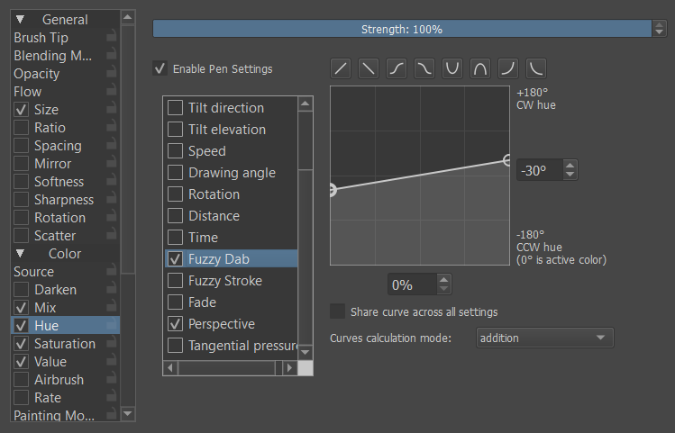Collapse the Color settings category
This screenshot has height=433, width=675.
click(x=21, y=254)
